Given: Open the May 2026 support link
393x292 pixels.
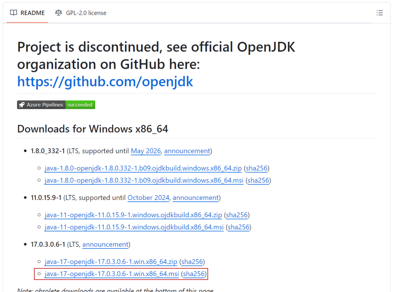Looking at the screenshot, I should [146, 151].
